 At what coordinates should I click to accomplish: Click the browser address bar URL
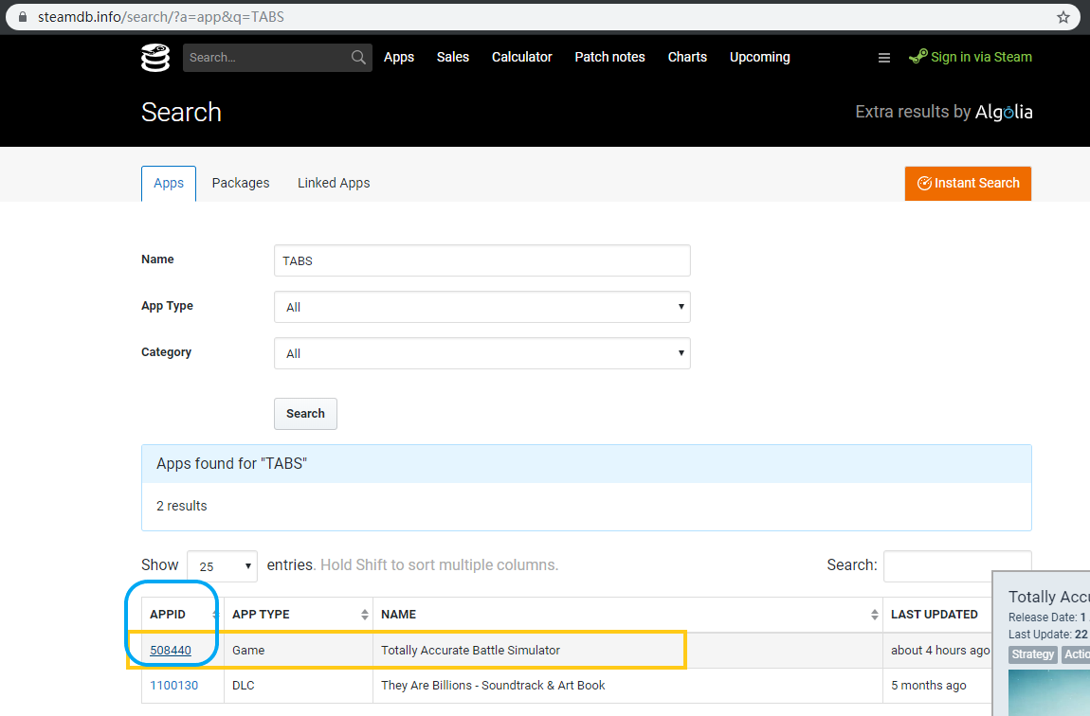160,17
